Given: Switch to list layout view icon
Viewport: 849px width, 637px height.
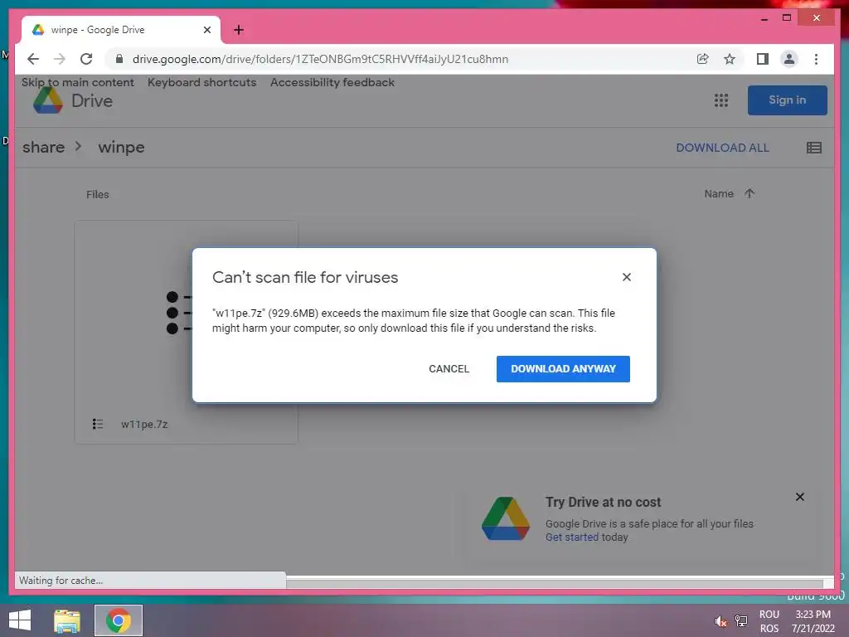Looking at the screenshot, I should pos(814,148).
